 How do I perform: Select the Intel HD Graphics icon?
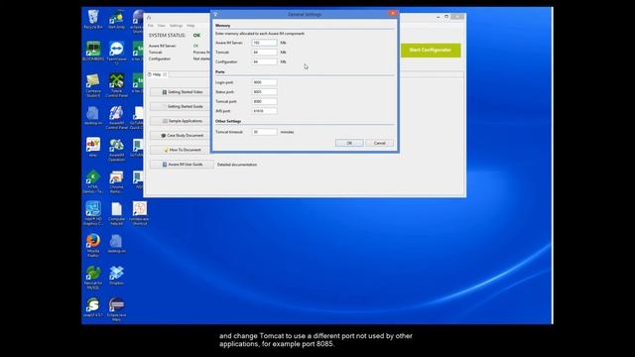click(x=93, y=213)
